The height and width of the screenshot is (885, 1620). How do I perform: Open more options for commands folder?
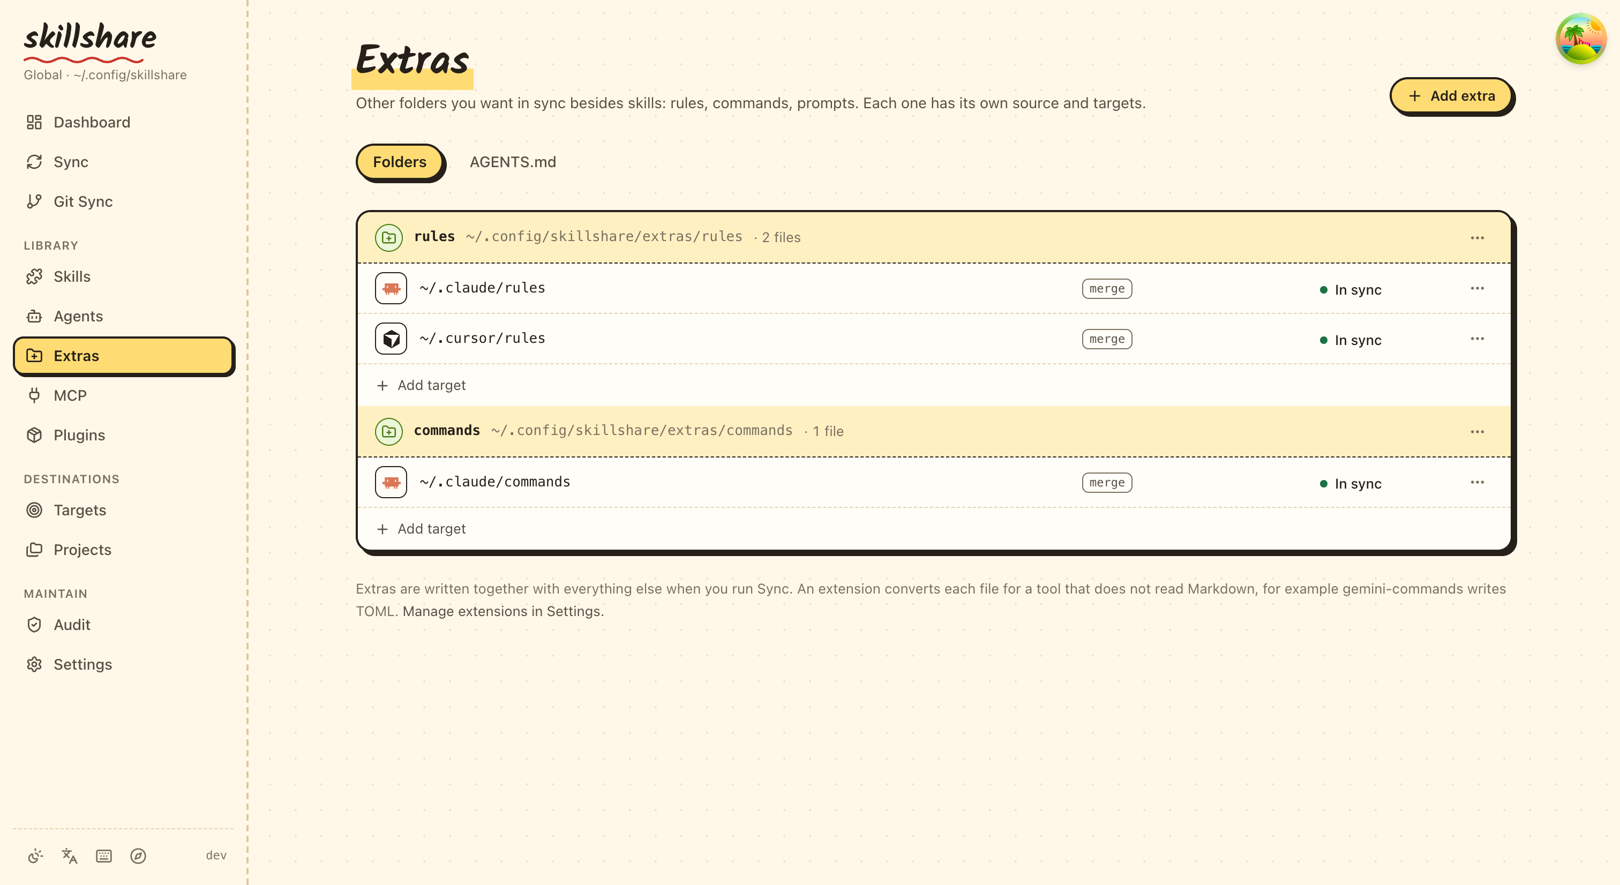1477,431
